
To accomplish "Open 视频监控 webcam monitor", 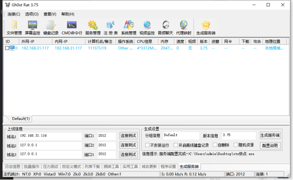I will [147, 27].
